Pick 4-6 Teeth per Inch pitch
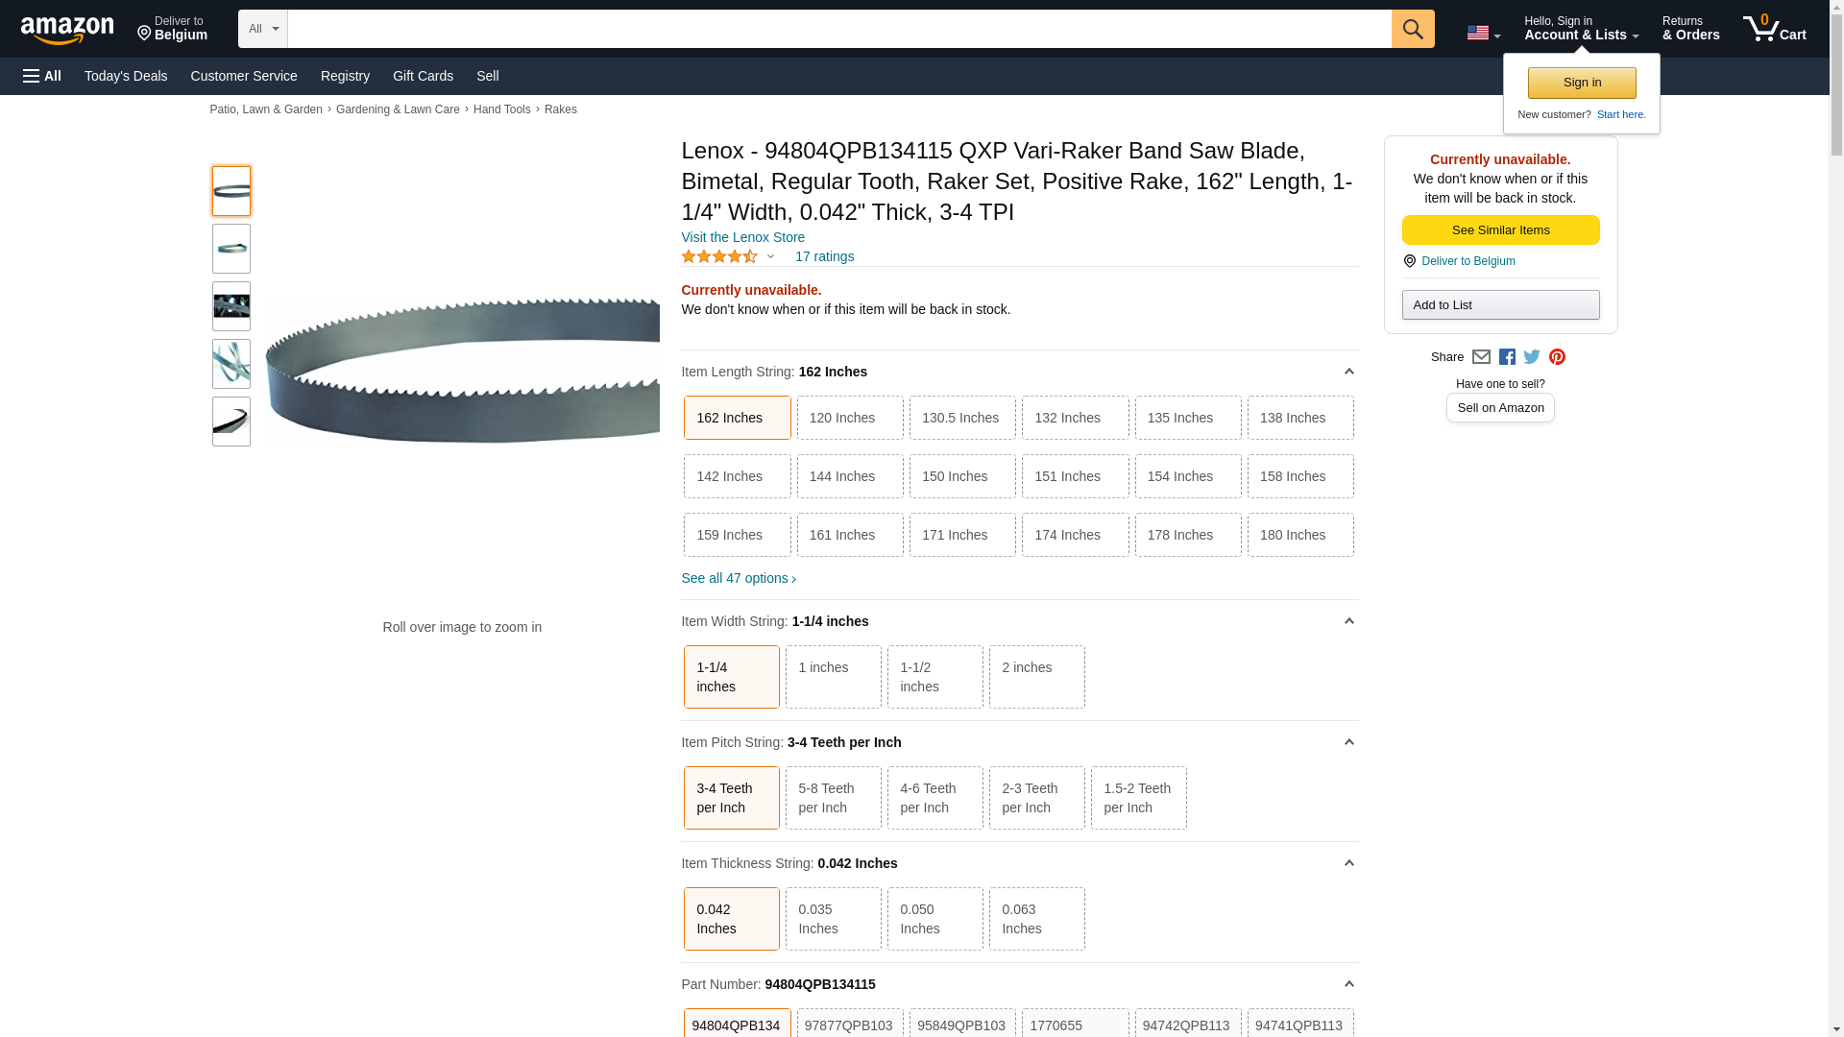Viewport: 1844px width, 1037px height. click(934, 797)
